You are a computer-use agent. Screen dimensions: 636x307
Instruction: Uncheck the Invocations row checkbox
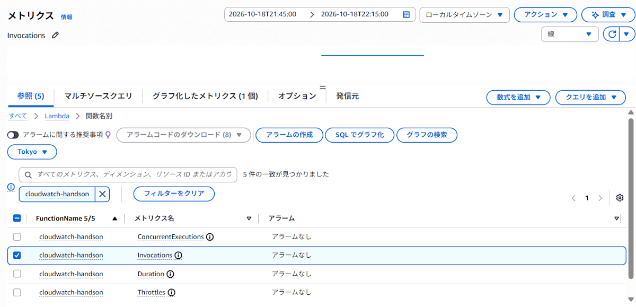(17, 256)
